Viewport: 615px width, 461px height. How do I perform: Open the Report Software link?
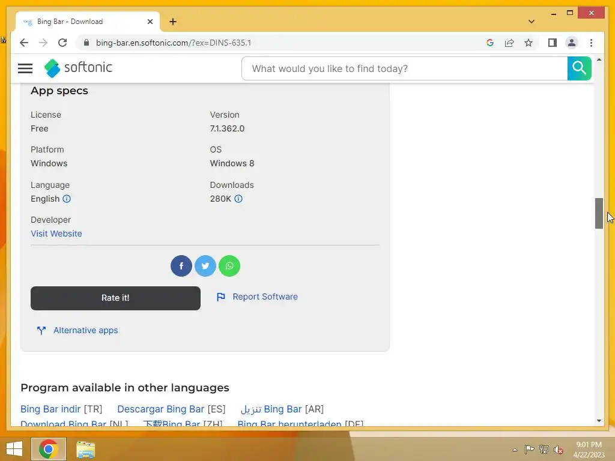click(265, 297)
